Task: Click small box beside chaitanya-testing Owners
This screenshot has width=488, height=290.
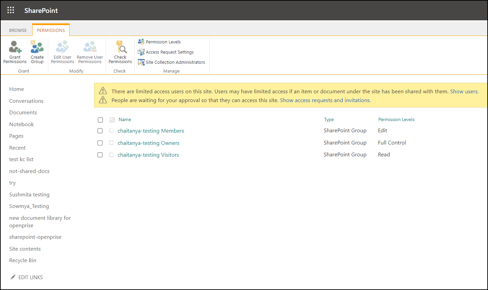Action: tap(111, 143)
